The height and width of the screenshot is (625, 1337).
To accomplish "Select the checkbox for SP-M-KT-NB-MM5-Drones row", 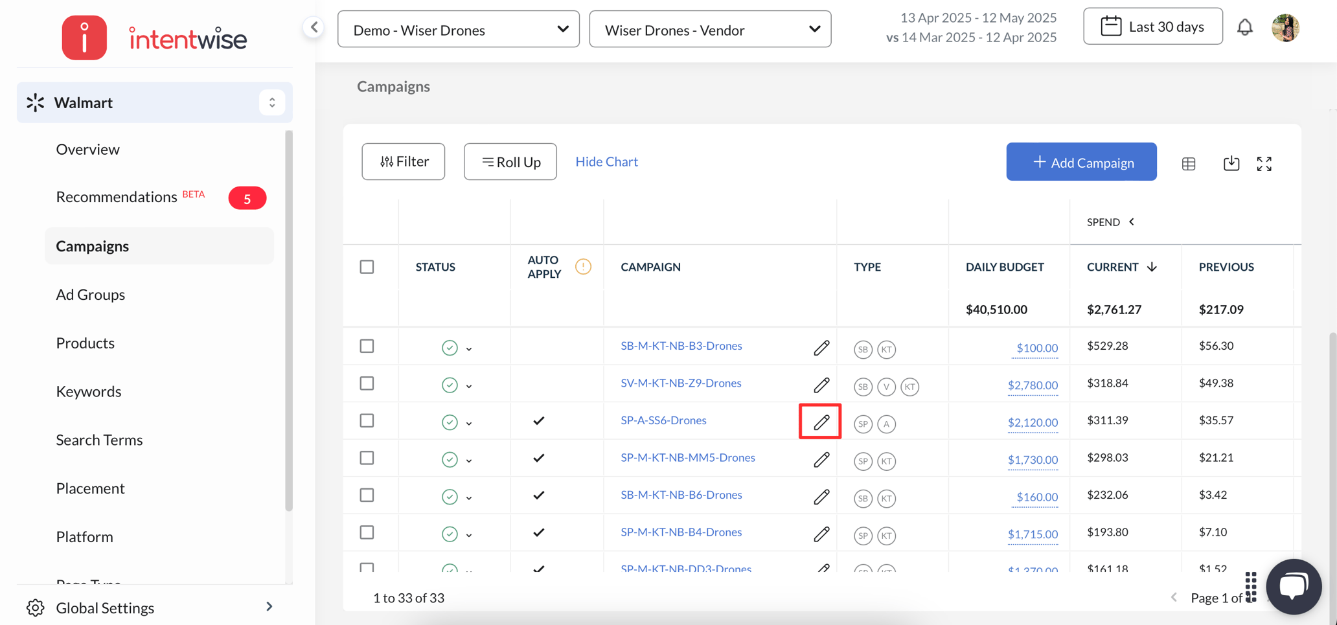I will click(367, 458).
